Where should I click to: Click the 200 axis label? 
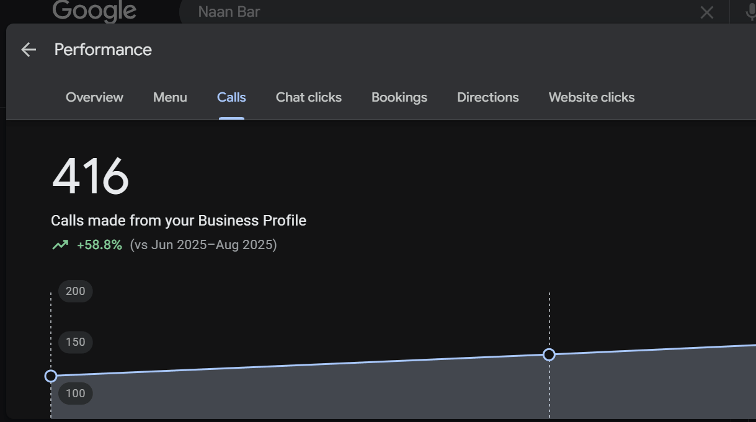click(76, 291)
